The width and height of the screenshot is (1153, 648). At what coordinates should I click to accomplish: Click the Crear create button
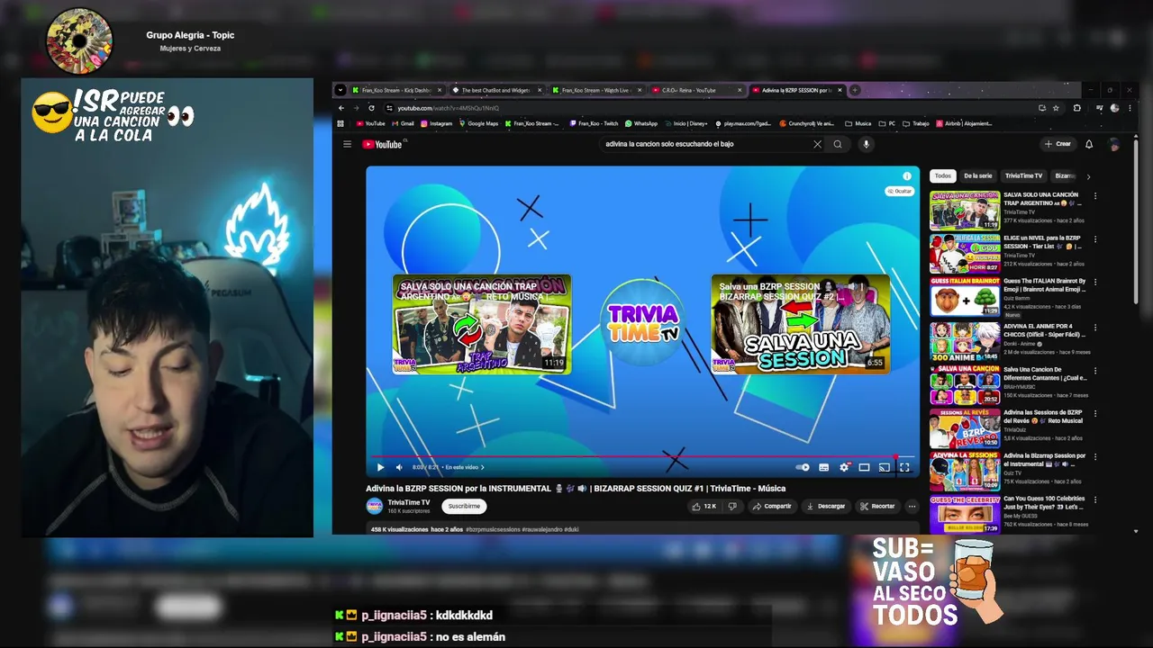[1058, 144]
